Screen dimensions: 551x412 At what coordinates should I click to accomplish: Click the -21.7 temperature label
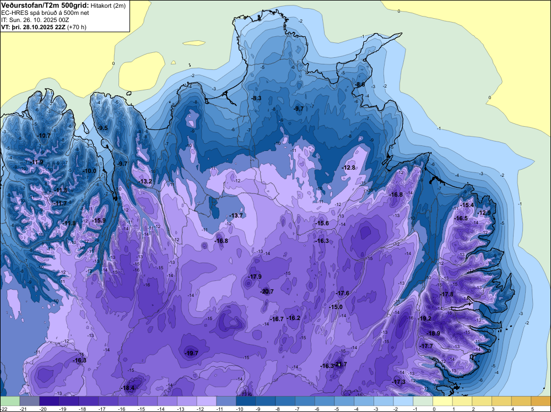click(341, 364)
